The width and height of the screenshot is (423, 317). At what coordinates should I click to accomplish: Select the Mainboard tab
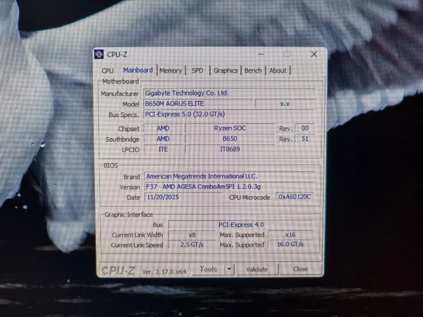tap(138, 70)
